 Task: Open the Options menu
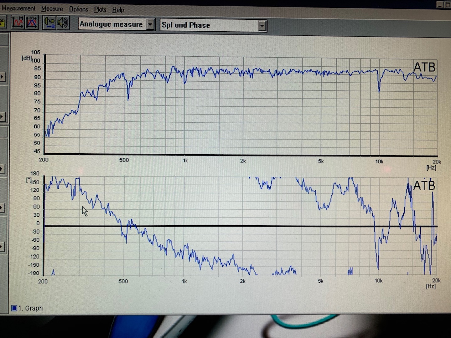coord(78,9)
